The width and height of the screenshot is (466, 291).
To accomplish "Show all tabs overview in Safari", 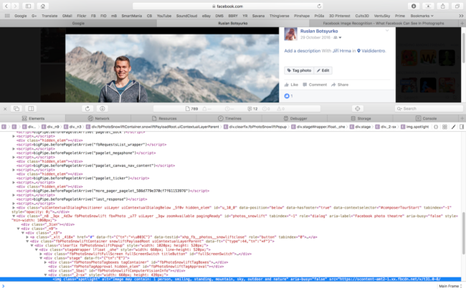I will click(457, 6).
